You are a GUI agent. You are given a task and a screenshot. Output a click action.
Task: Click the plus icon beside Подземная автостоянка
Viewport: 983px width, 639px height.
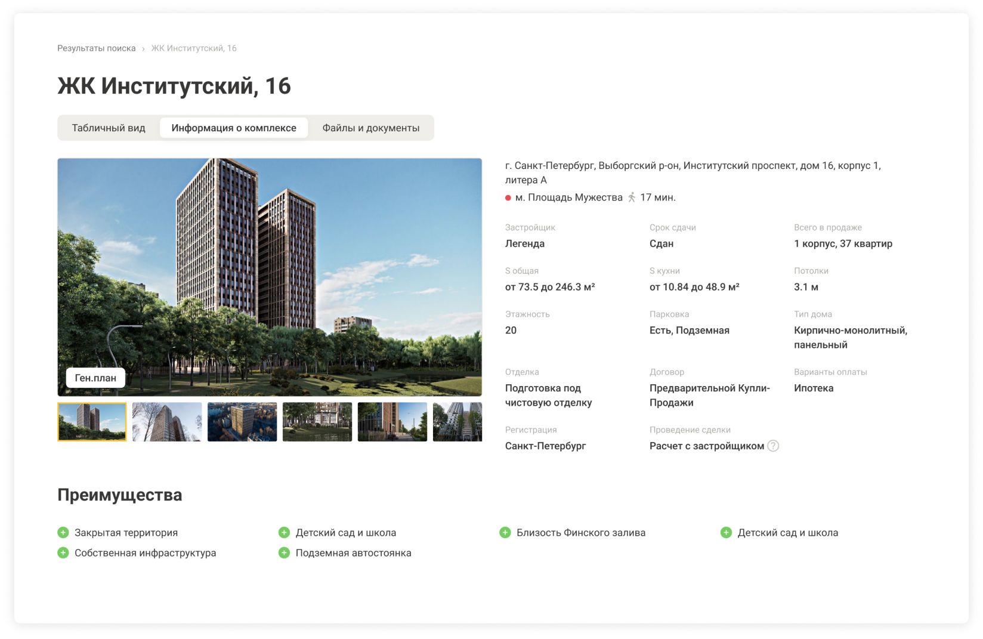point(285,552)
